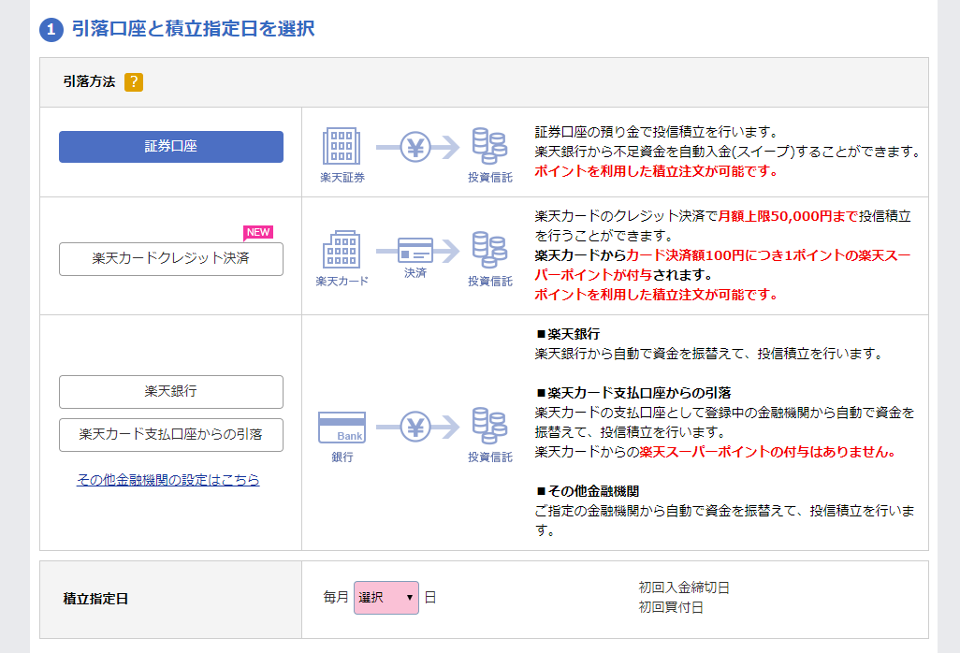Click the 楽天カード building icon

342,250
